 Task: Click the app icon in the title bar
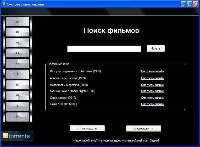pos(3,4)
